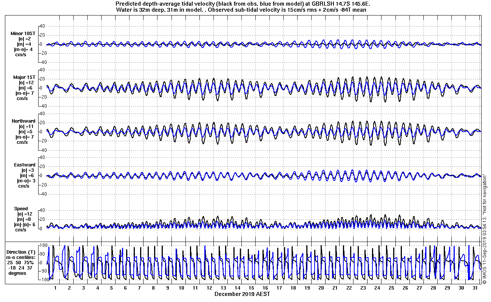This screenshot has height=302, width=491.
Task: Click '|m-o|= 3' under Eastward
Action: [26, 181]
